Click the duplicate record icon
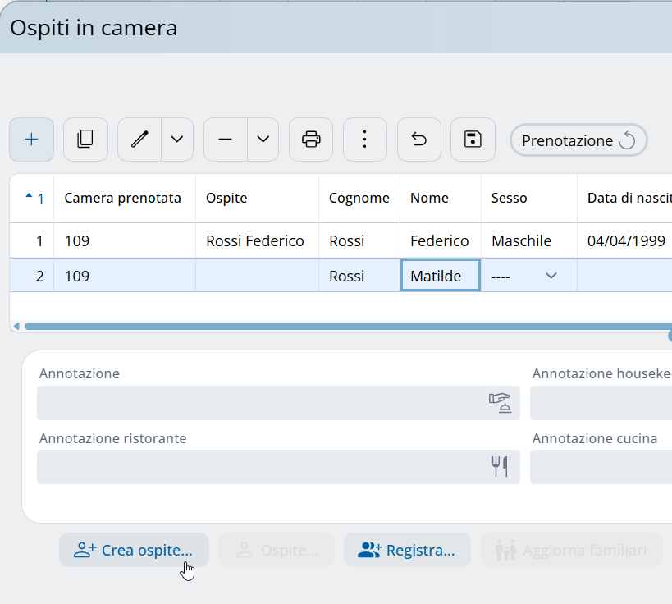Screen dimensions: 672x604 85,140
